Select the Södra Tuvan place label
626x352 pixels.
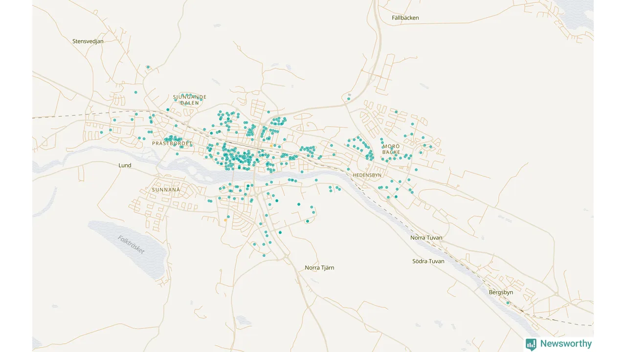pos(428,262)
